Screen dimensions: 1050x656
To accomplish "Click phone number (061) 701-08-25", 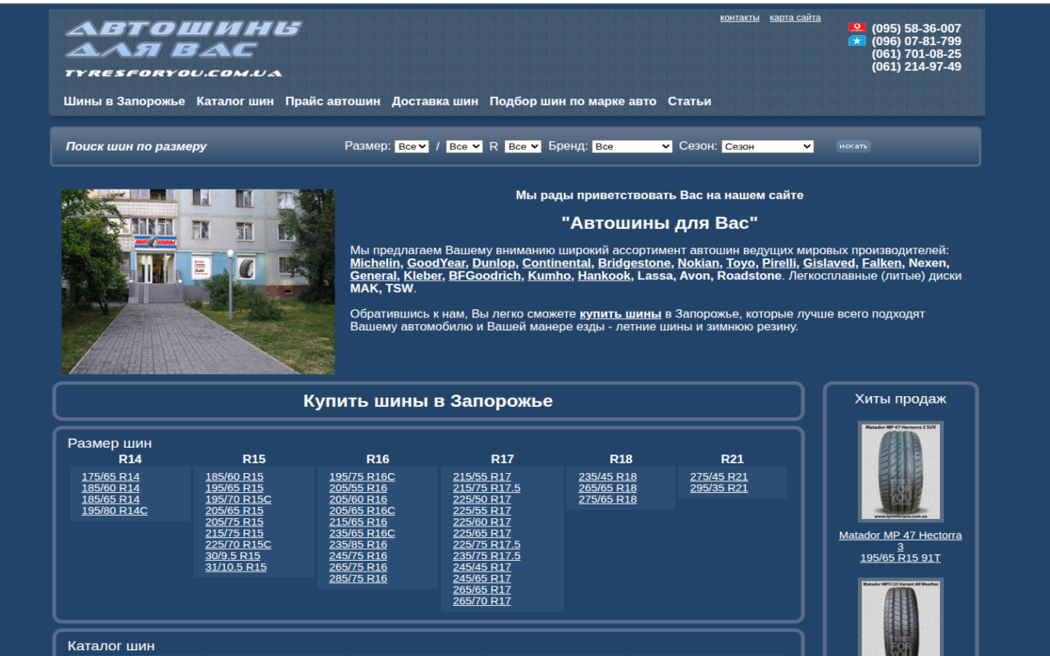I will [x=916, y=54].
